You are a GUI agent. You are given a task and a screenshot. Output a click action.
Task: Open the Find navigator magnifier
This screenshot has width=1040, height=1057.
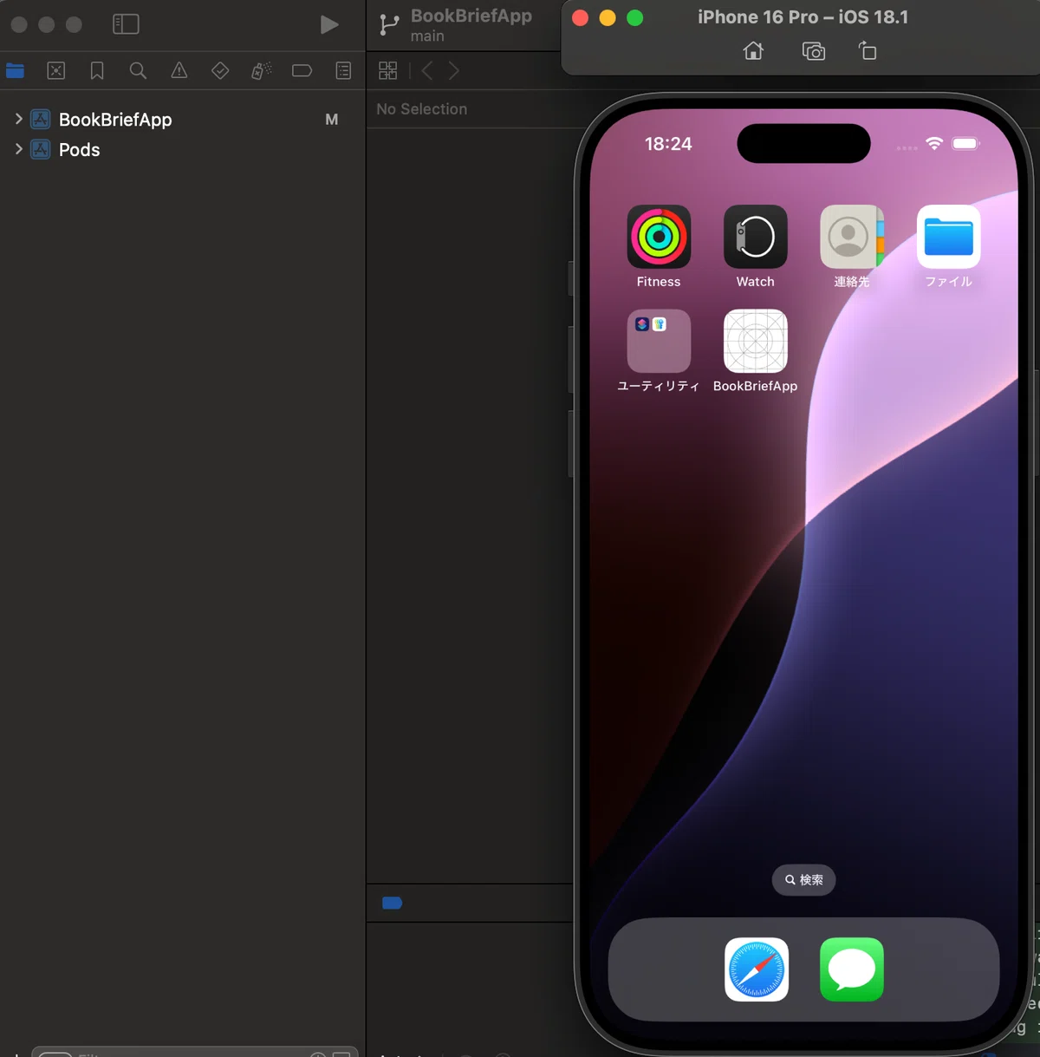click(x=138, y=71)
